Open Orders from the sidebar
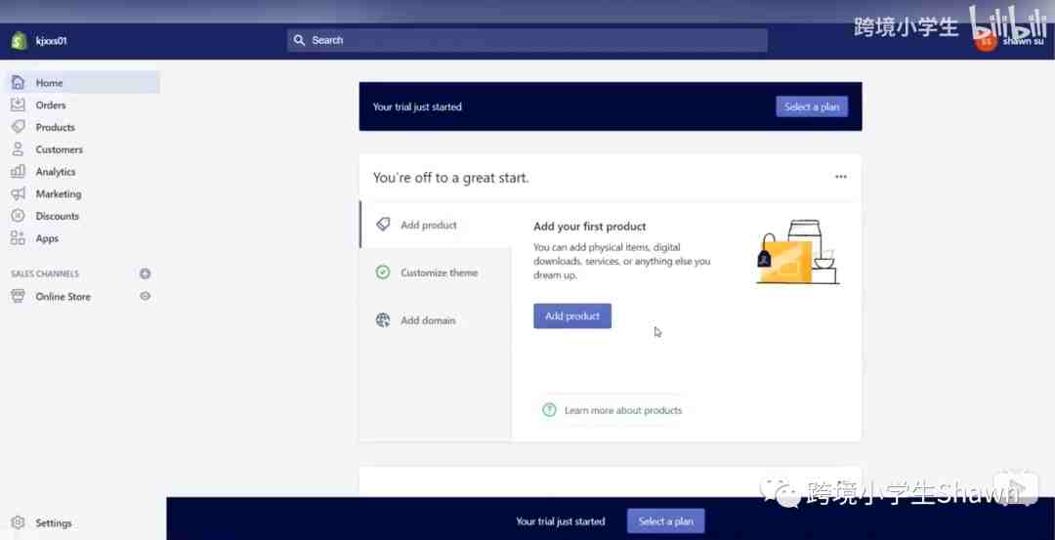The height and width of the screenshot is (540, 1055). (50, 105)
